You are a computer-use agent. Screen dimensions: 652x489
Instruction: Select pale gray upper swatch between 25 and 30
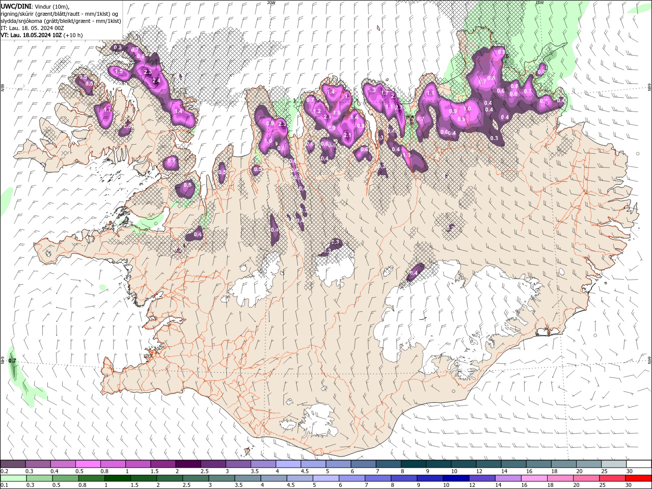pyautogui.click(x=614, y=464)
